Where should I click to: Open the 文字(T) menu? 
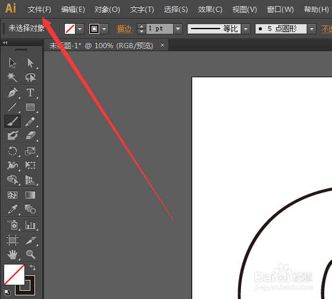[142, 10]
